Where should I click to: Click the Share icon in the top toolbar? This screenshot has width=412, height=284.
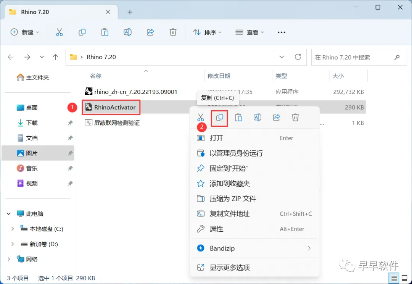tap(150, 32)
